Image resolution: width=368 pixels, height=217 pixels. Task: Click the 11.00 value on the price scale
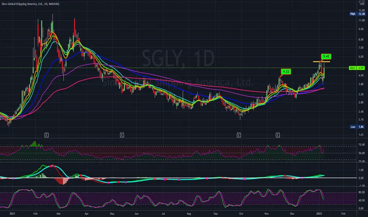362,21
